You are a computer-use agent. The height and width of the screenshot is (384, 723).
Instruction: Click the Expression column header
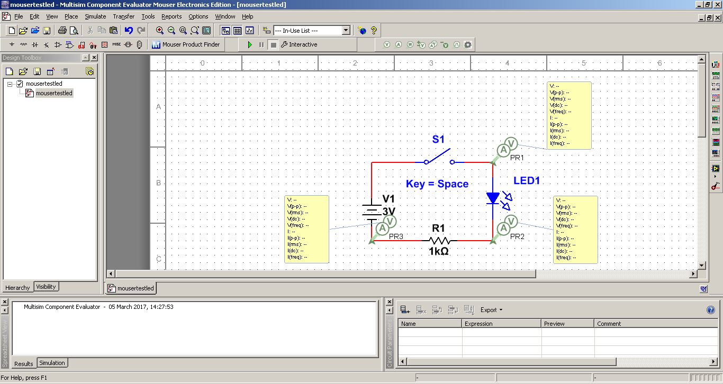click(x=502, y=324)
